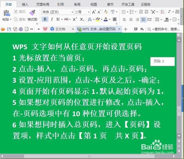Click the numbered list icon
Screen dimensions: 184x159
[132, 12]
